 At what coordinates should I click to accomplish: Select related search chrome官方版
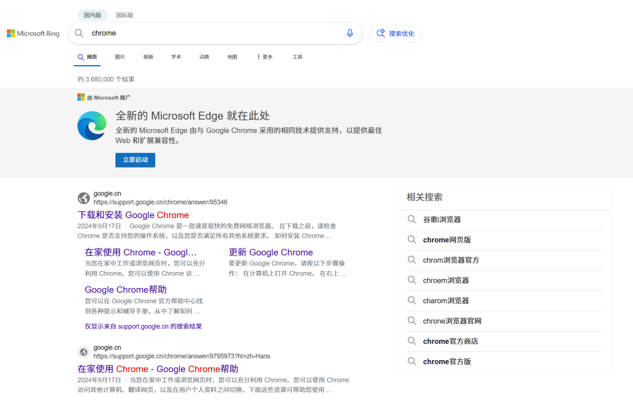point(447,362)
